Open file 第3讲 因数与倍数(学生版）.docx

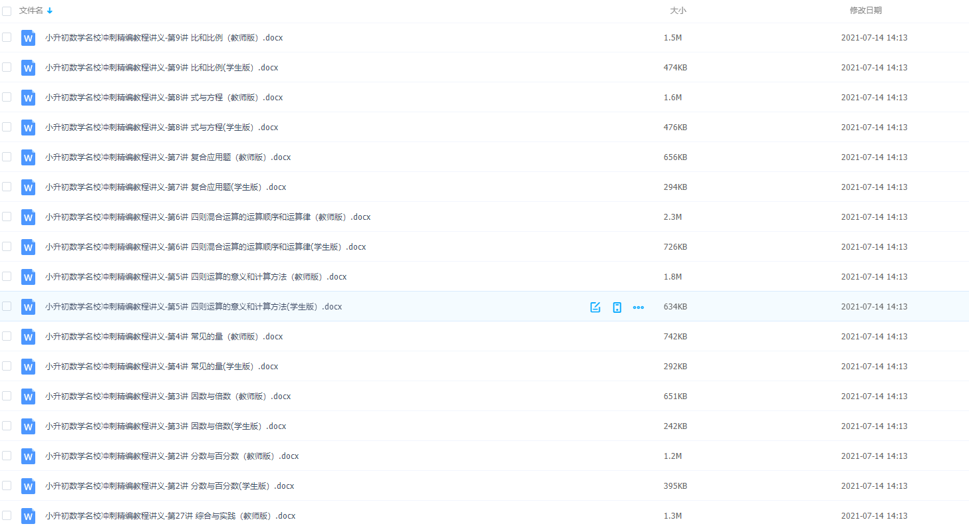(x=166, y=426)
